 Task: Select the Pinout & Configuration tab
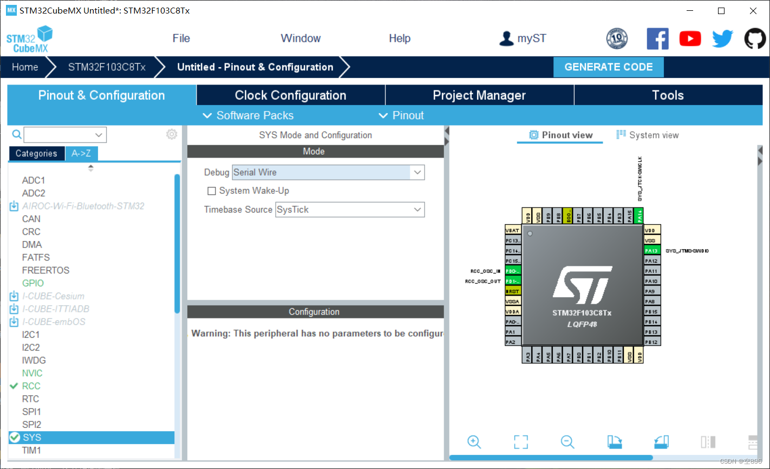tap(102, 95)
